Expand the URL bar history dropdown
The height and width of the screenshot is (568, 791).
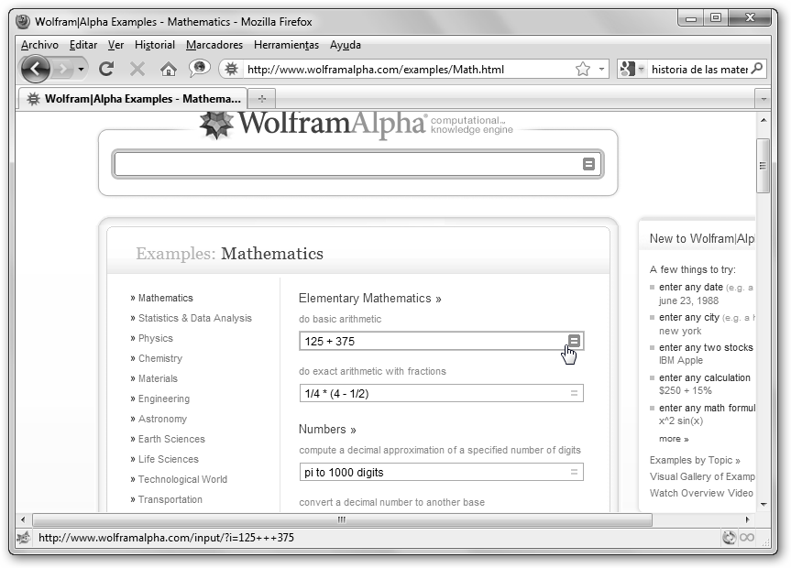(602, 69)
